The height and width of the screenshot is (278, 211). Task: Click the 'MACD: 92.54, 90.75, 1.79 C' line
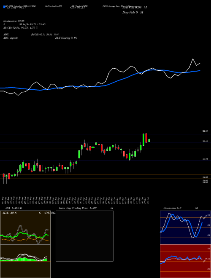(20, 28)
